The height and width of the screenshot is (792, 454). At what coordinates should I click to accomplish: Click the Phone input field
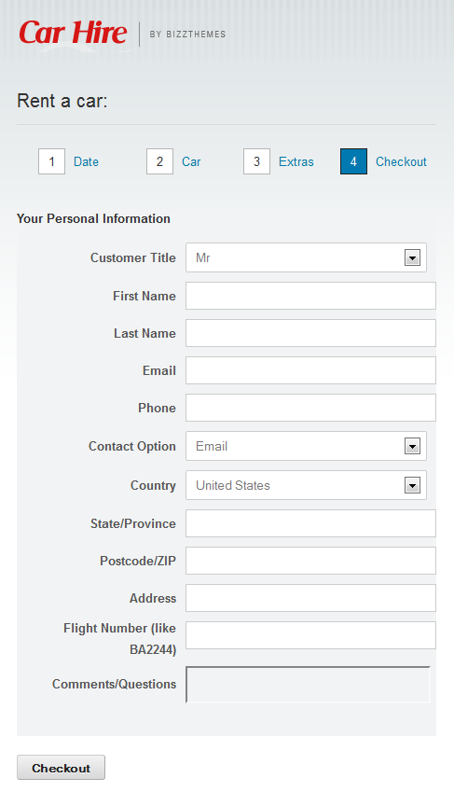pos(310,408)
